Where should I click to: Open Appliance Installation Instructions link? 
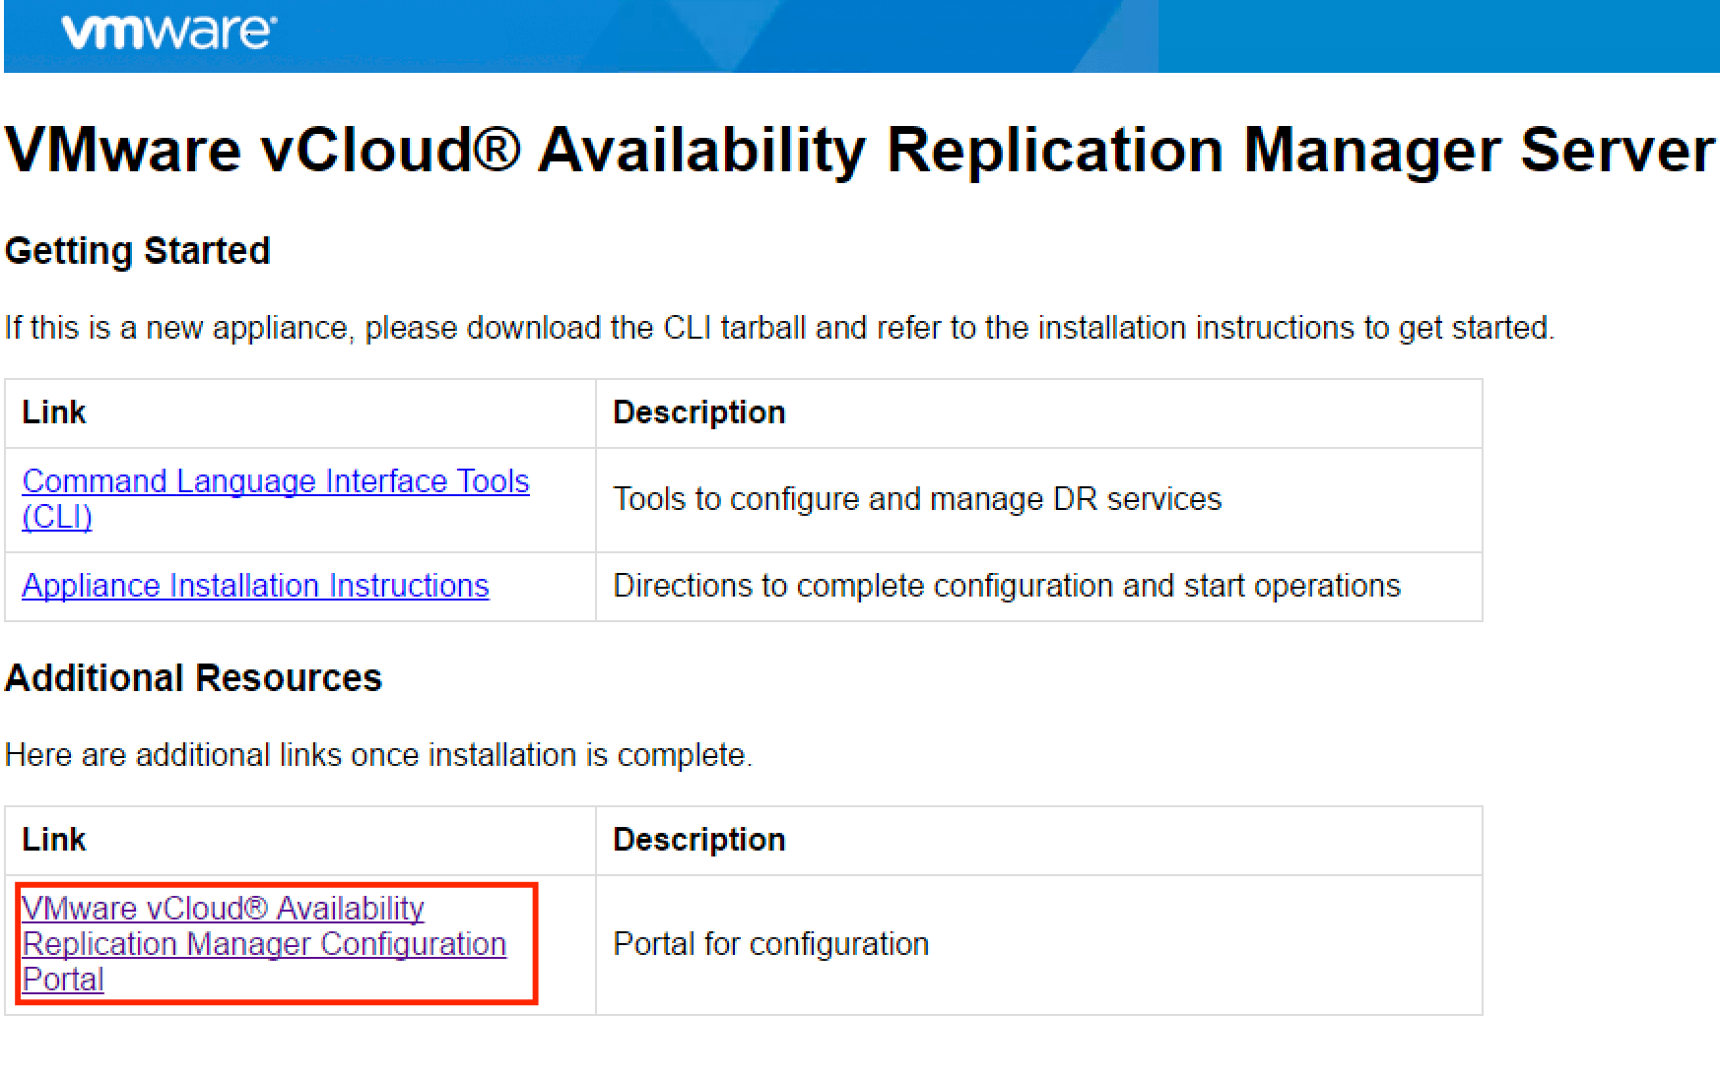(x=255, y=586)
